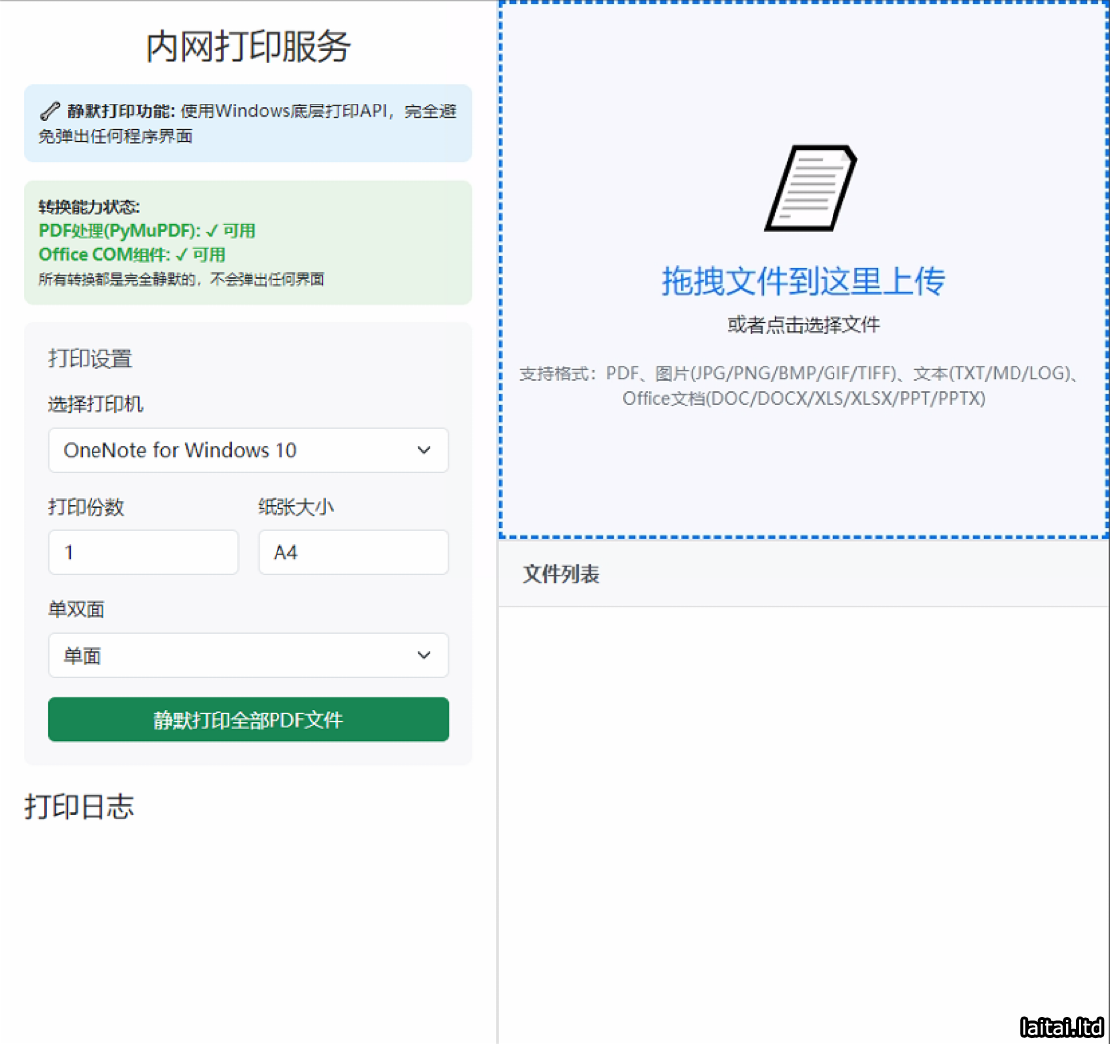Click the 转换能力状态 status heading
This screenshot has width=1110, height=1044.
tap(90, 207)
